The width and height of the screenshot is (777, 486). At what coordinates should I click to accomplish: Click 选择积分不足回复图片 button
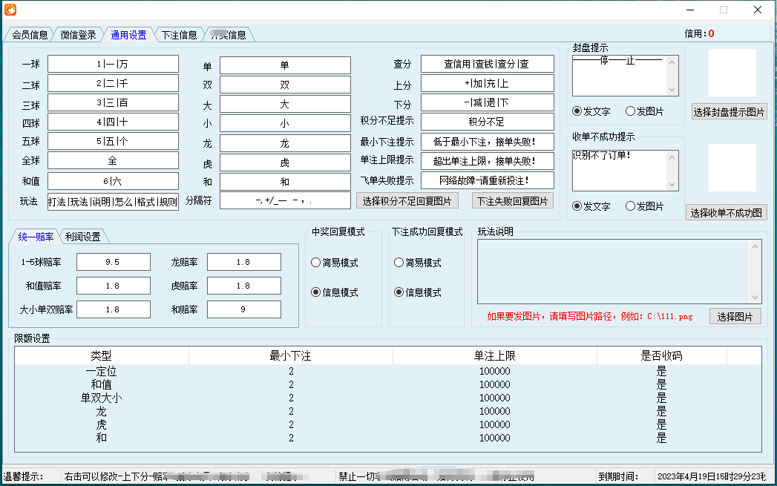407,200
